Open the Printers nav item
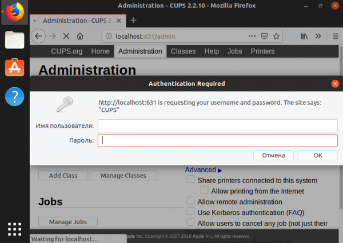This screenshot has height=243, width=343. (x=262, y=51)
